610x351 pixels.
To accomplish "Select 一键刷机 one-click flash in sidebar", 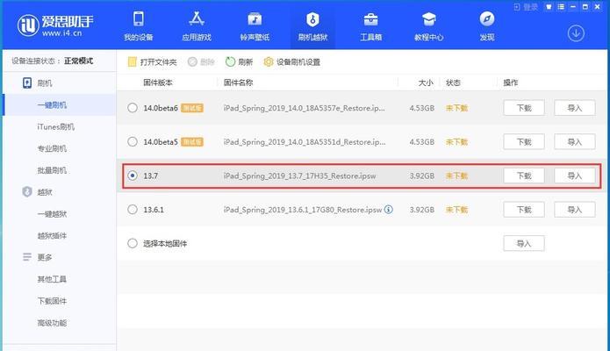I will [x=59, y=104].
